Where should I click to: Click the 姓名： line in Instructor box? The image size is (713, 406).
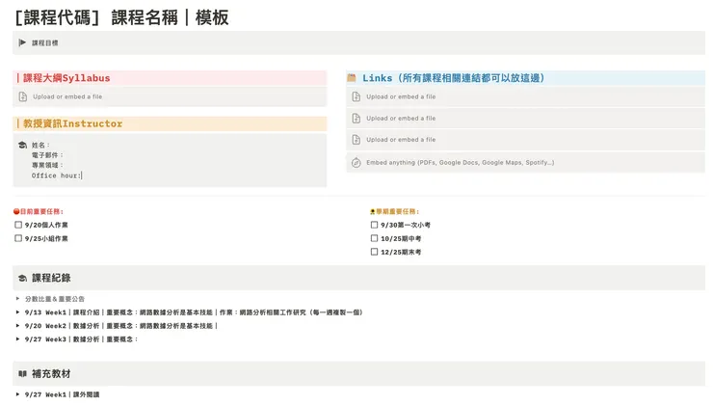pyautogui.click(x=41, y=146)
